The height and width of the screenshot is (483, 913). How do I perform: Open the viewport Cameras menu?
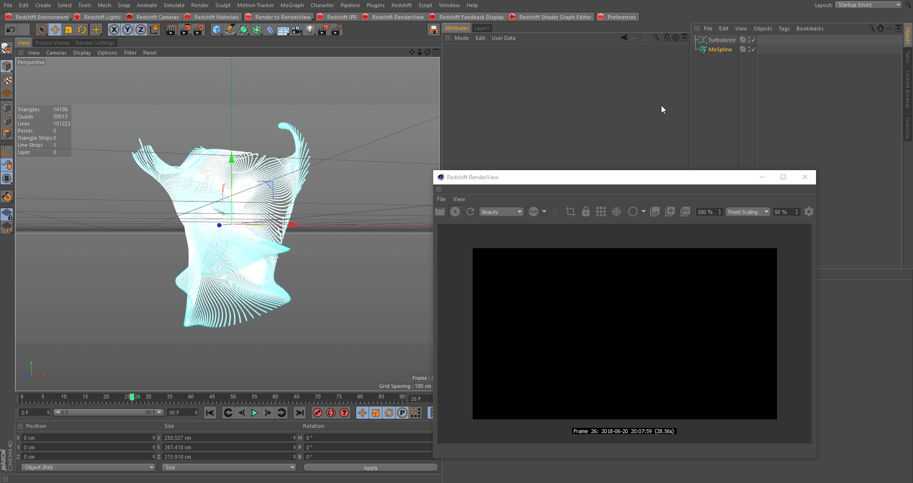click(x=56, y=53)
